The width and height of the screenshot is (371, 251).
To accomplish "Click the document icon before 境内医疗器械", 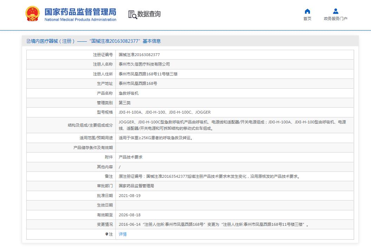I will tap(28, 41).
